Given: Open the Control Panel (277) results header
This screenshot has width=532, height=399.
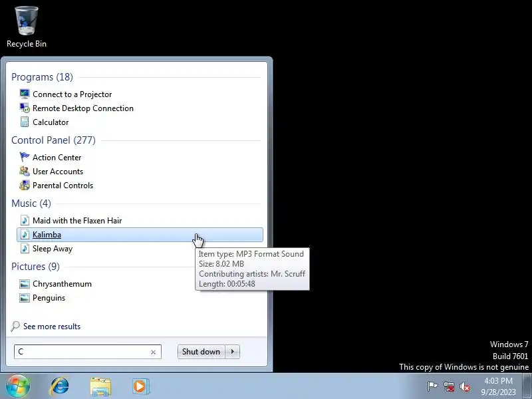Looking at the screenshot, I should (x=53, y=140).
